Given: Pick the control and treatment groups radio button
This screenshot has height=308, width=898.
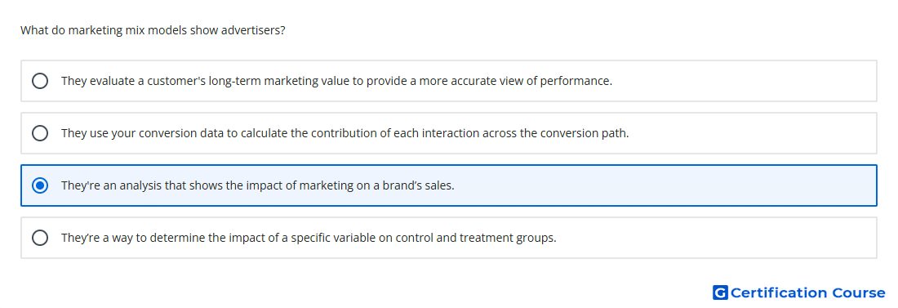Looking at the screenshot, I should [x=40, y=238].
